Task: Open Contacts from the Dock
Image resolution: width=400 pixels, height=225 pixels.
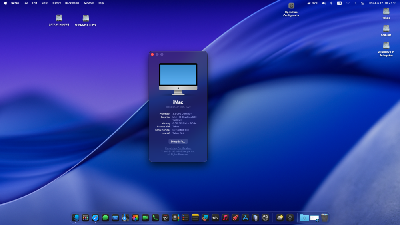Action: 175,218
